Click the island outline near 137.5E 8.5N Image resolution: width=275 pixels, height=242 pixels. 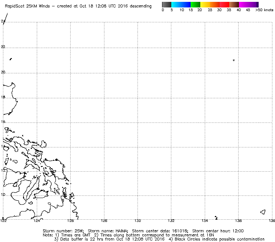tap(263, 212)
